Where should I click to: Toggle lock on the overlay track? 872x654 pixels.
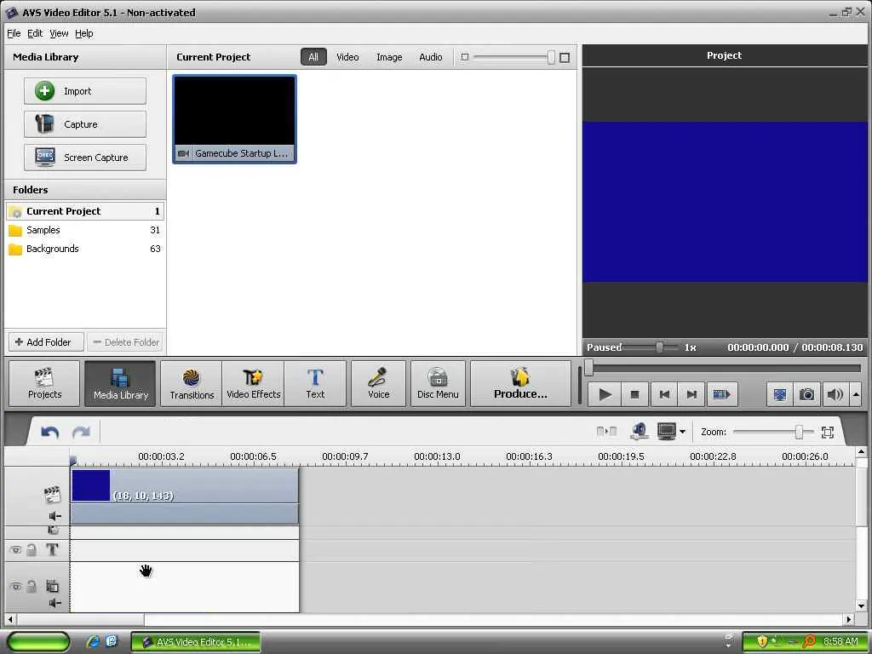tap(32, 586)
